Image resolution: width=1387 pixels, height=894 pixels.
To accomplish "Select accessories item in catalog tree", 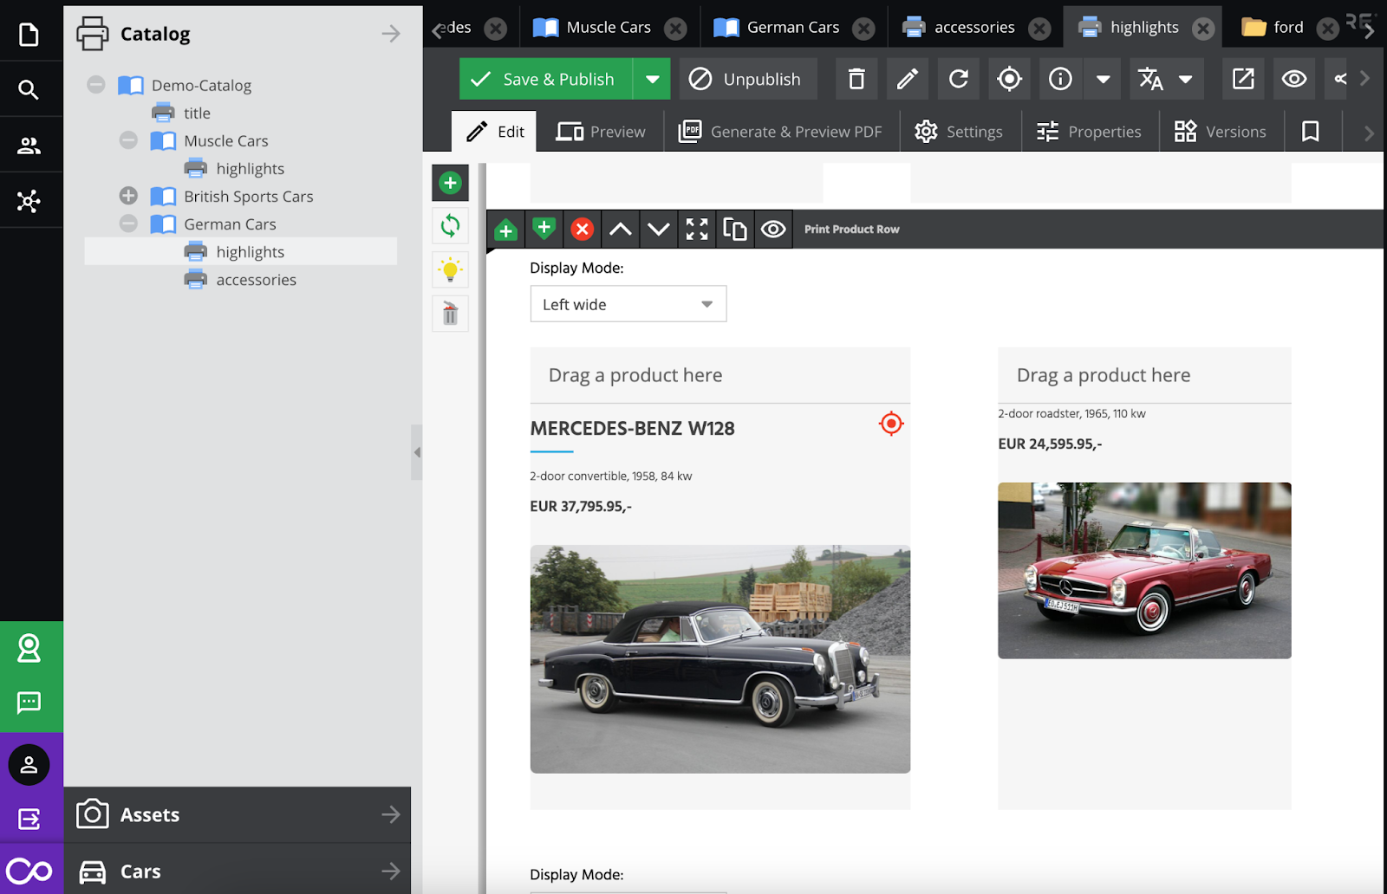I will (x=256, y=280).
